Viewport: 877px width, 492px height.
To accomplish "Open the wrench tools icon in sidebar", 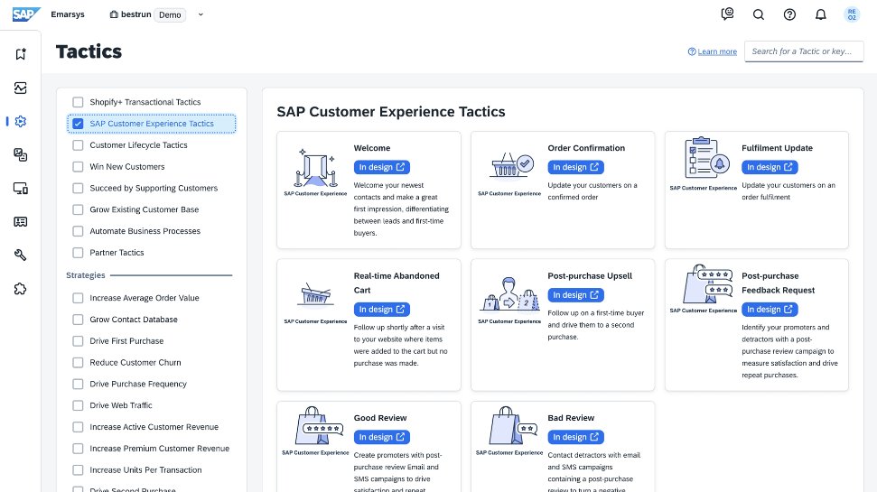I will [x=20, y=255].
